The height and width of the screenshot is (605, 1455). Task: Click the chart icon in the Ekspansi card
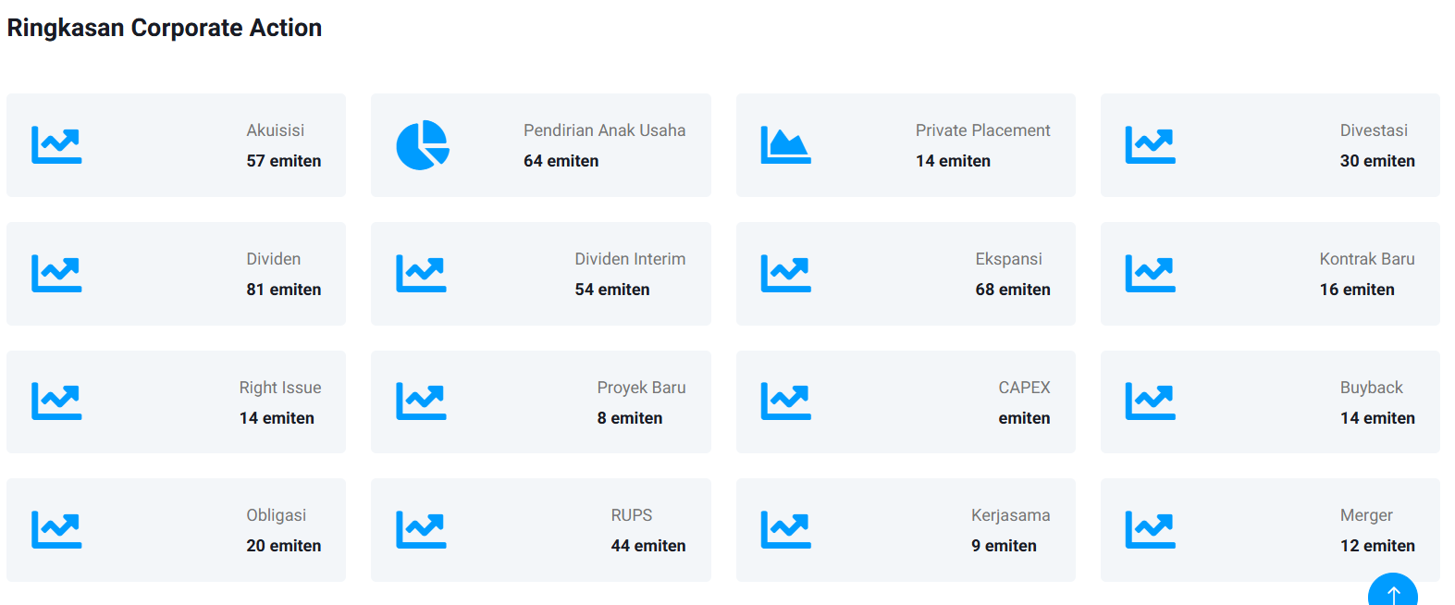[785, 274]
